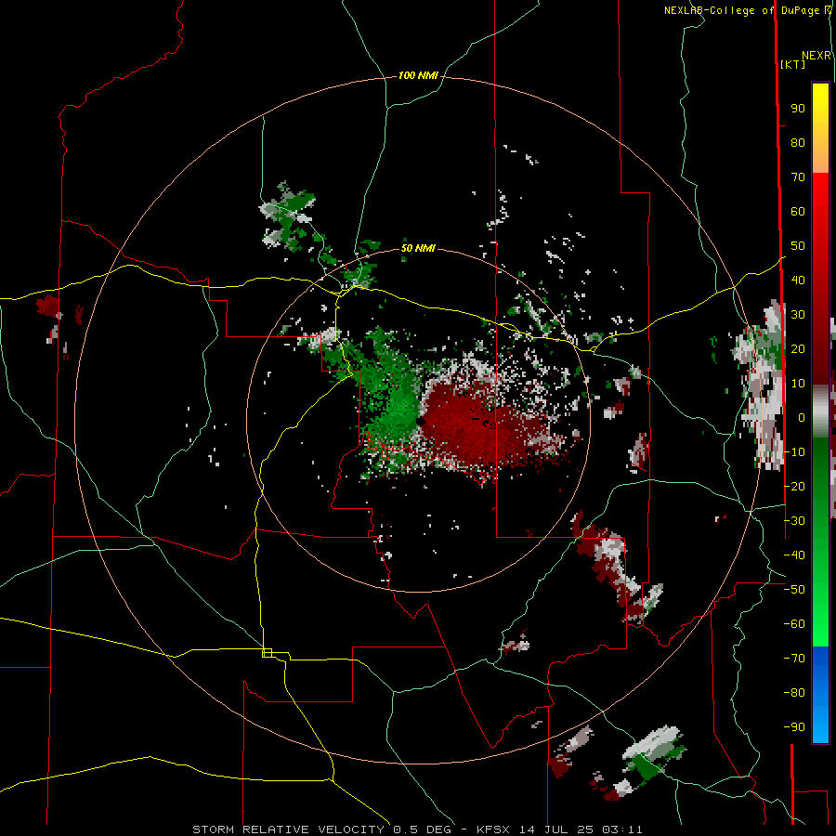Click the -30 value on the velocity scale

794,521
